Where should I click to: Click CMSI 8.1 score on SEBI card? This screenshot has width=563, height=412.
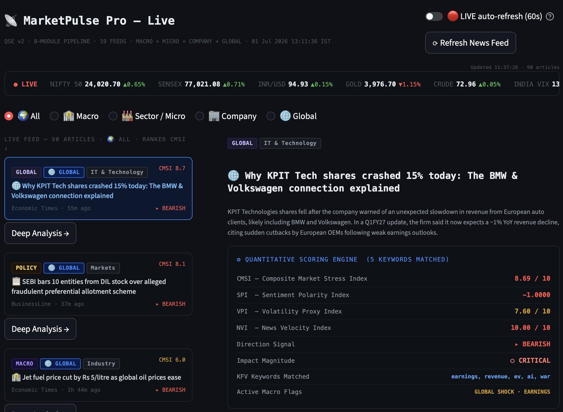172,264
